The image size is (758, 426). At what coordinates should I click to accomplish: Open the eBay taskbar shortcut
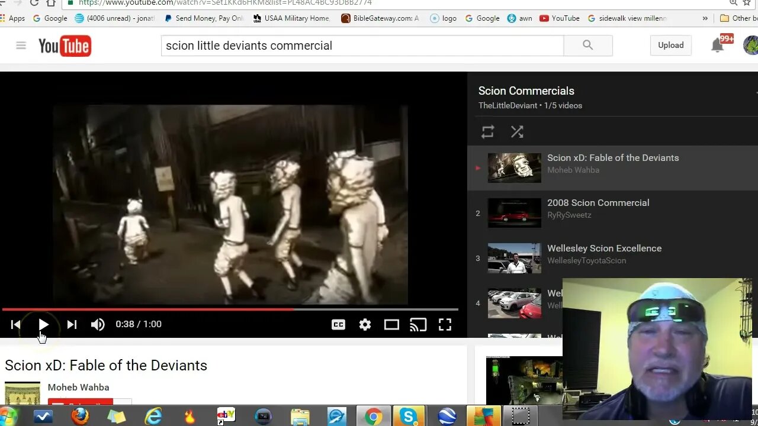pos(226,417)
